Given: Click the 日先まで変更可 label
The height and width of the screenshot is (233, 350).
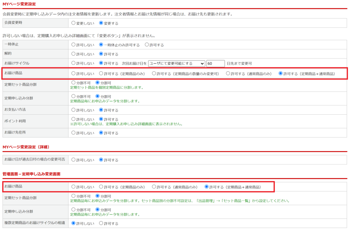Looking at the screenshot, I should [x=239, y=63].
